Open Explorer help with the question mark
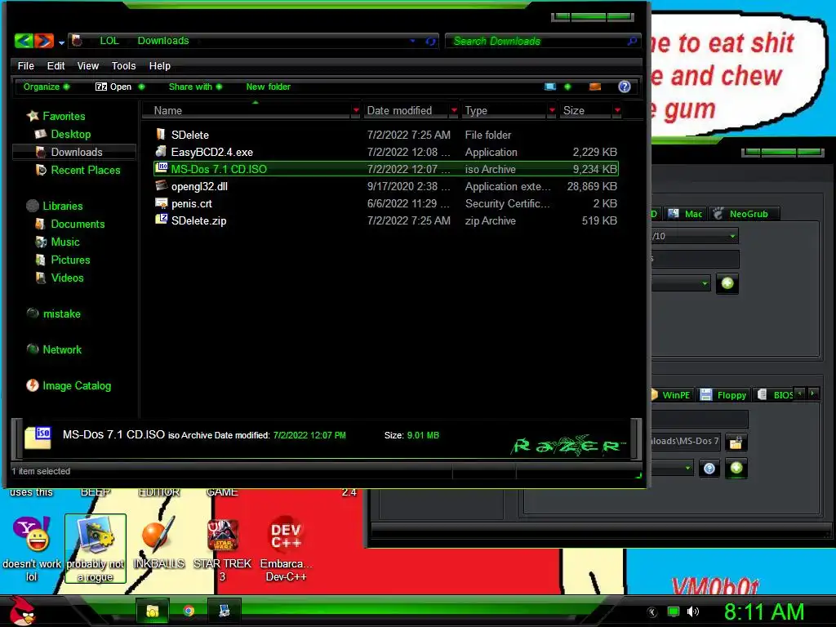 pos(625,87)
